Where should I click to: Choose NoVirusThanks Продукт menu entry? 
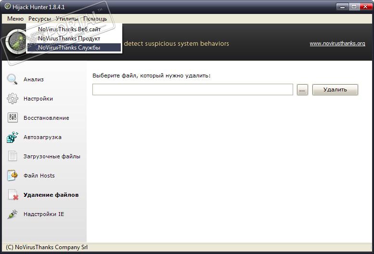(74, 38)
